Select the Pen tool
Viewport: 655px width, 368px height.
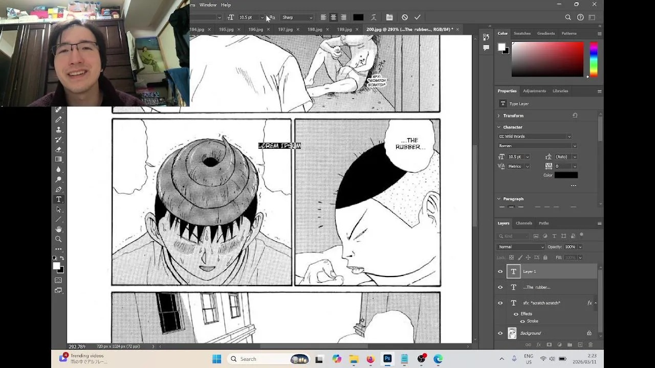(x=58, y=190)
